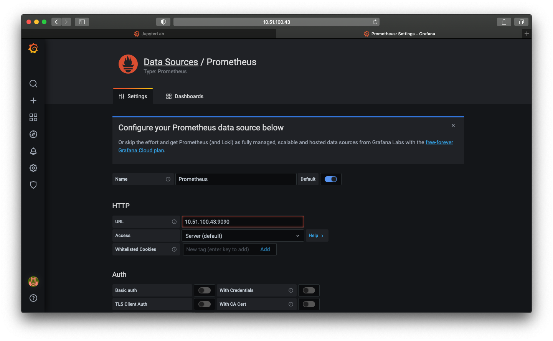Open the free-forever link
Image resolution: width=553 pixels, height=341 pixels.
coord(439,142)
